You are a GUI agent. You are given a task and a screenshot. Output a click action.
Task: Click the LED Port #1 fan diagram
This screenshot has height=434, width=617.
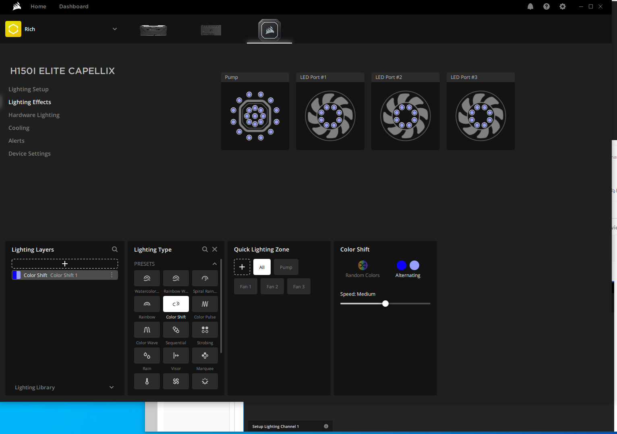point(330,116)
